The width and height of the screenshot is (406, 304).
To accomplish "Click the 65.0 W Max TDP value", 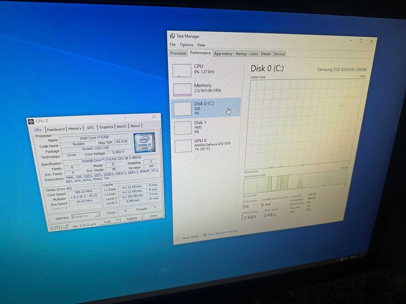I will click(x=121, y=142).
